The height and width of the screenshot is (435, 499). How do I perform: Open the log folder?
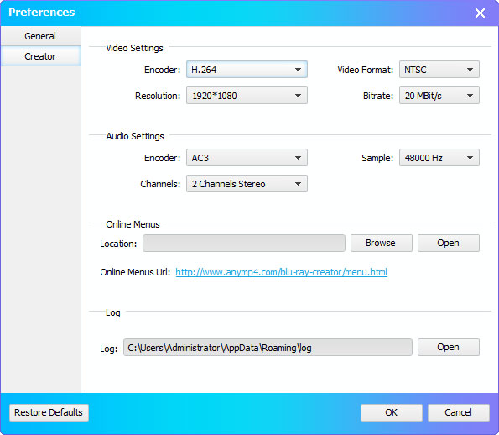coord(449,348)
